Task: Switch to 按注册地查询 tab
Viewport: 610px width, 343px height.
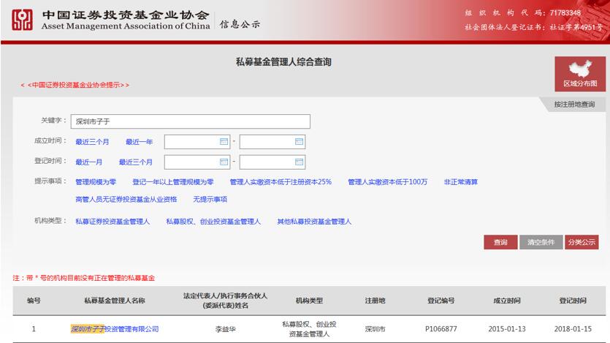Action: pyautogui.click(x=574, y=105)
